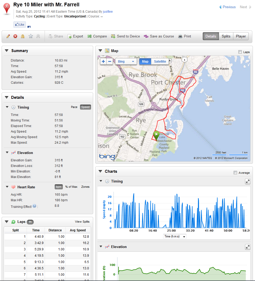
Task: Click the red delete activity icon
Action: [x=15, y=36]
